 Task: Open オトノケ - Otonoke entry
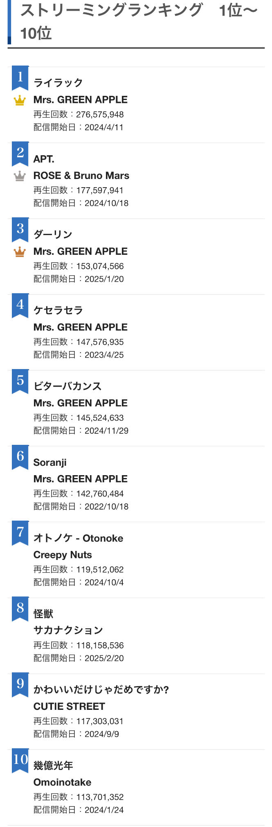(x=78, y=538)
